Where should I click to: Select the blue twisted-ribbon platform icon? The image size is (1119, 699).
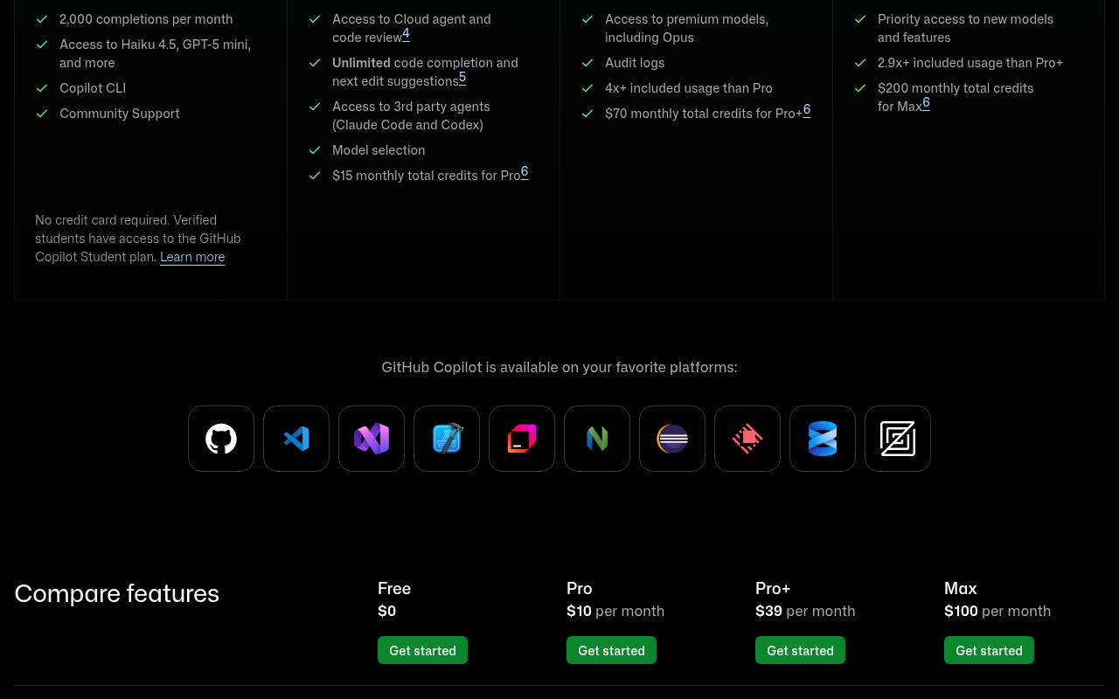(x=823, y=439)
